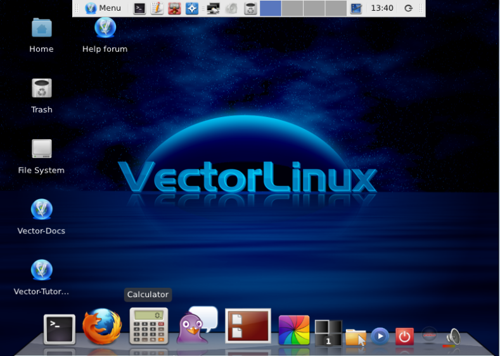Launch the terminal from the top panel
The image size is (500, 356).
click(x=139, y=8)
